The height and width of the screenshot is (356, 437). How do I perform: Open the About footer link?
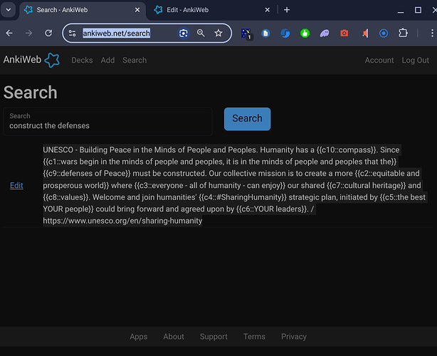(174, 337)
